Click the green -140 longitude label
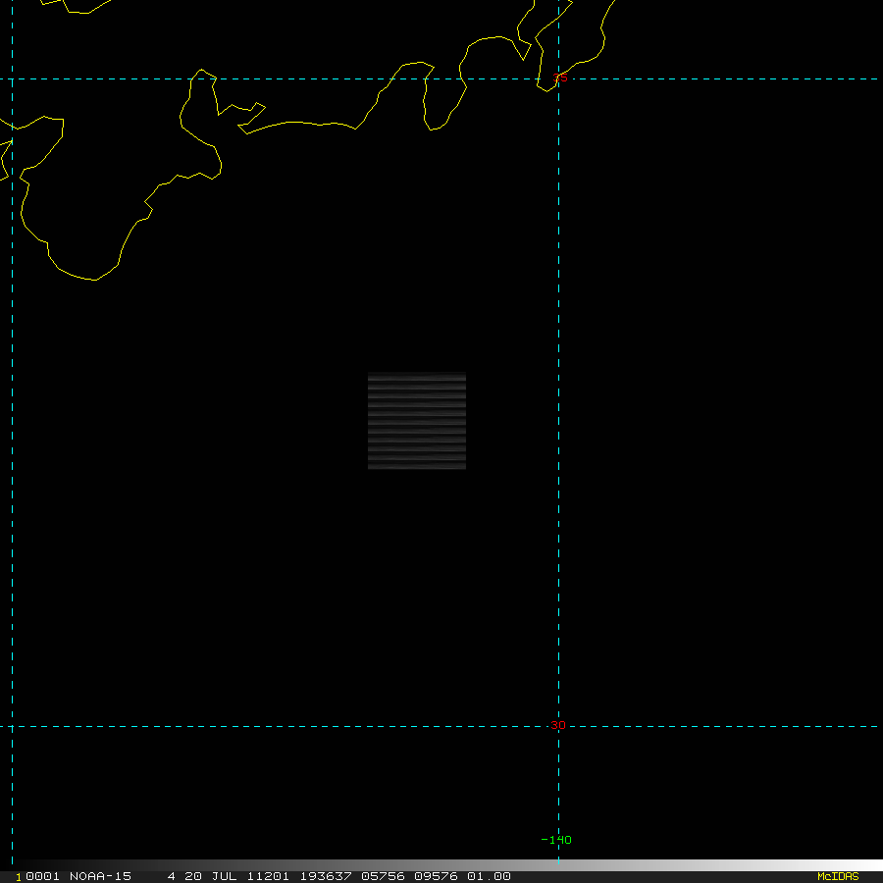883x883 pixels. pos(556,840)
